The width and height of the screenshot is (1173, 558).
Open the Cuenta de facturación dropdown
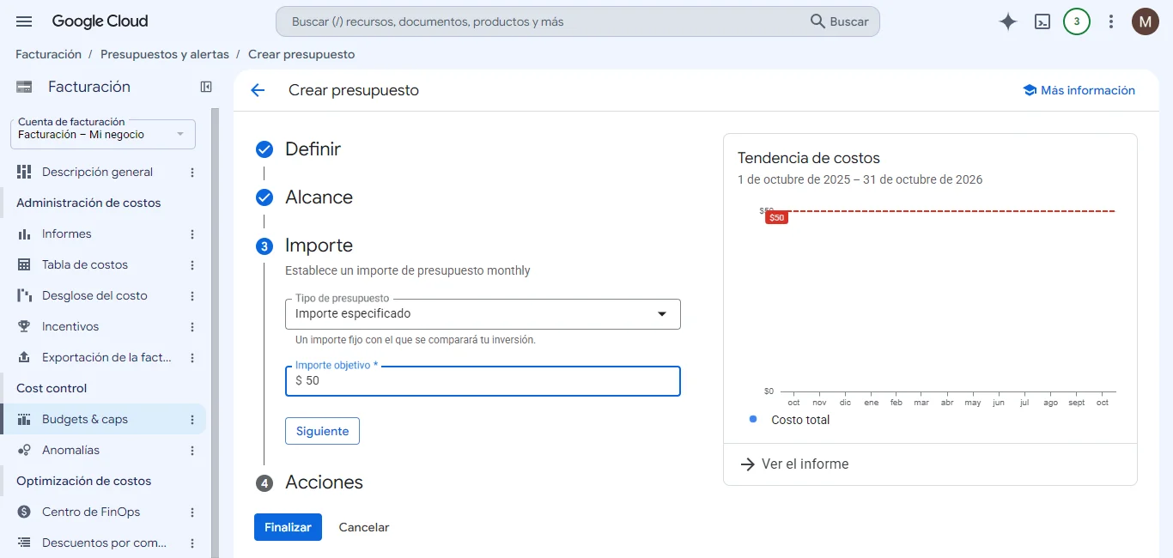pos(103,134)
